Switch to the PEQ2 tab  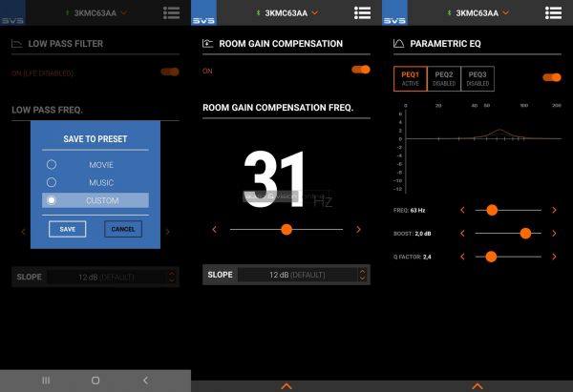tap(444, 77)
